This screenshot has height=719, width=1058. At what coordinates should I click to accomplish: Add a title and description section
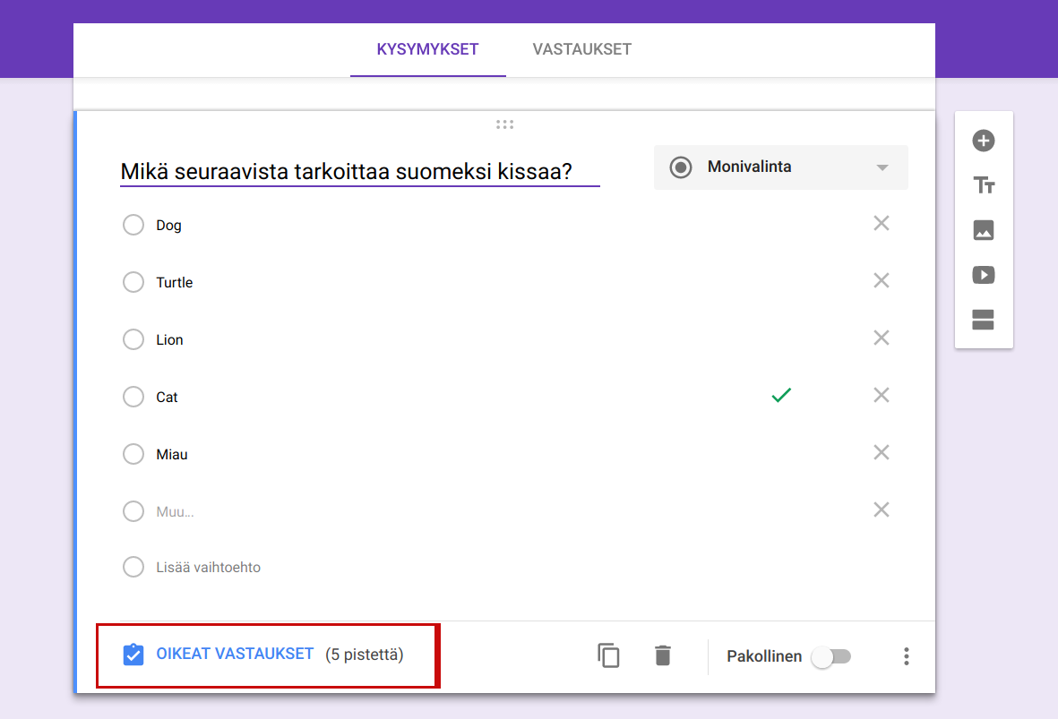click(984, 186)
